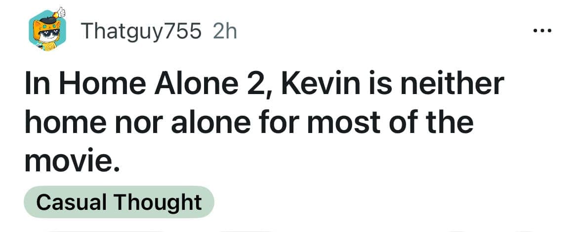Click the username next to the avatar

tap(141, 32)
